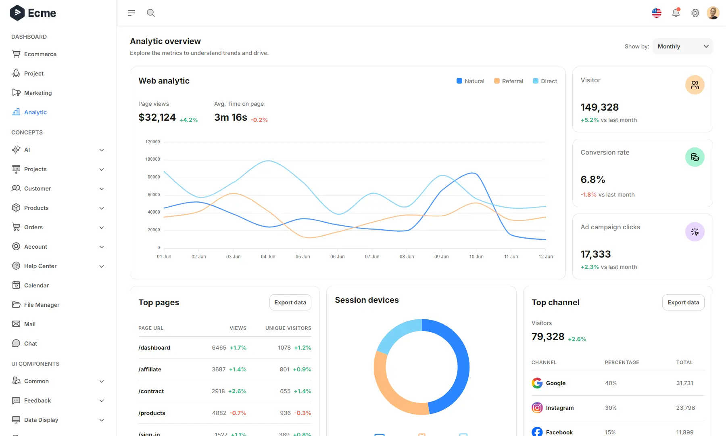726x436 pixels.
Task: Toggle the Referral series in chart legend
Action: click(508, 81)
